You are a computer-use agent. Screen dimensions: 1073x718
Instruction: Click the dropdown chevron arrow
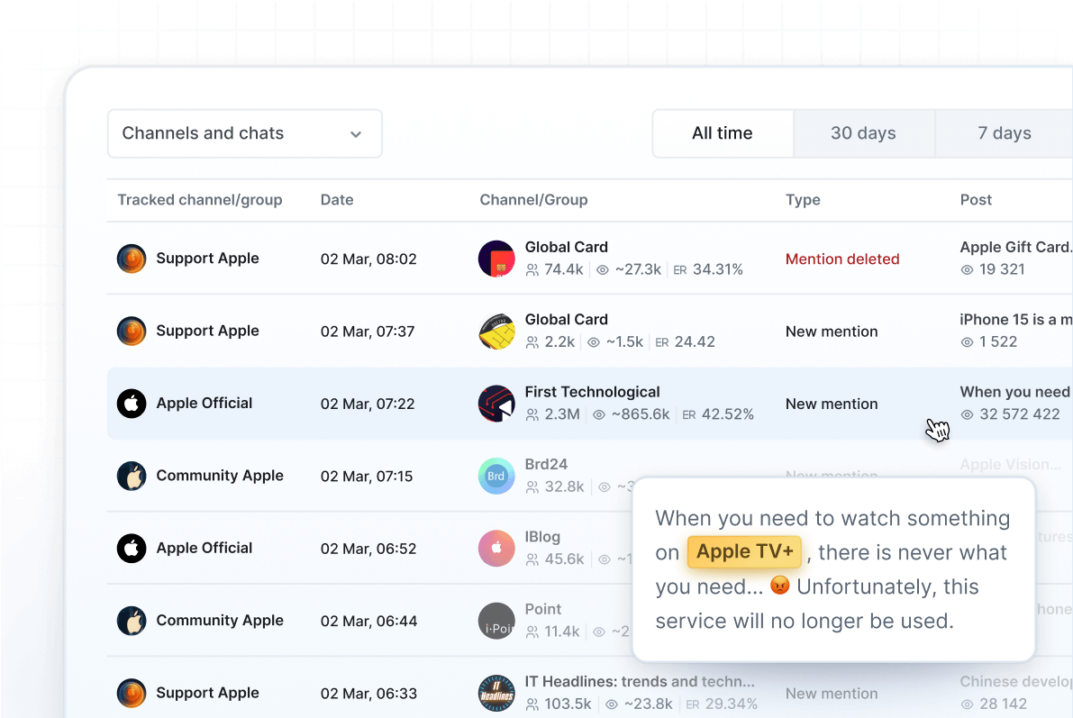pos(356,134)
